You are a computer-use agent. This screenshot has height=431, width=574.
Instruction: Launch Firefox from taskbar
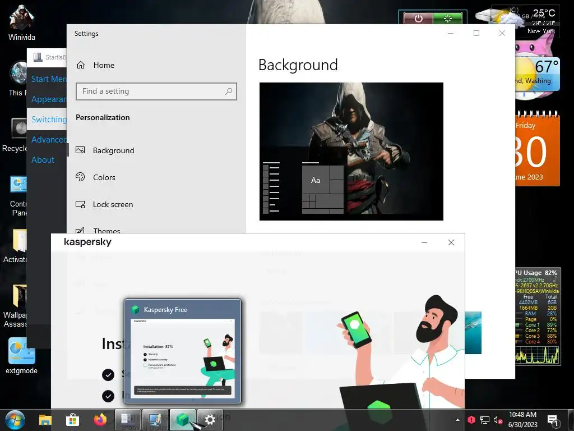click(100, 420)
